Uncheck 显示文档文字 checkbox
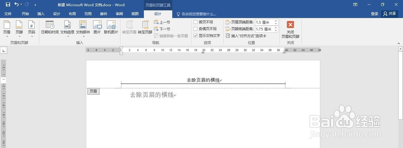Screen dimensions: 403x148 point(195,35)
